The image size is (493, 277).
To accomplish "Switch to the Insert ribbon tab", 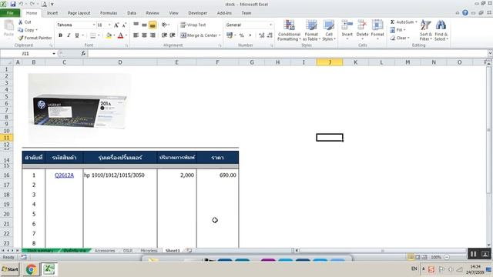I will (x=52, y=13).
